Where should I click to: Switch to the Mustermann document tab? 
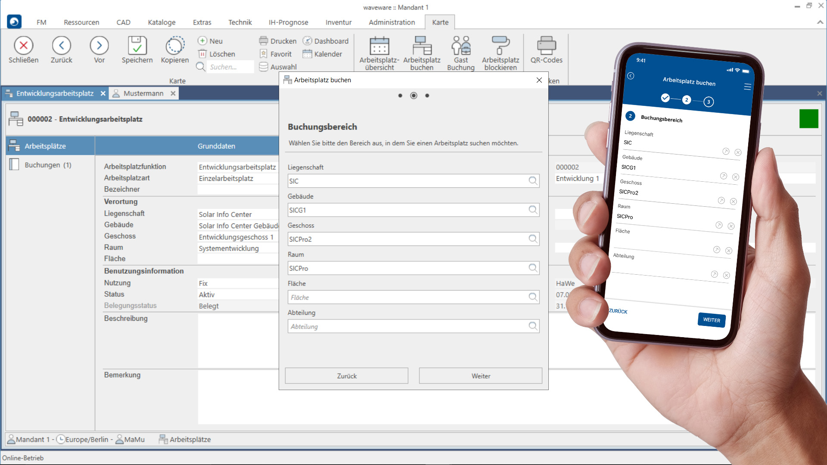pos(143,93)
